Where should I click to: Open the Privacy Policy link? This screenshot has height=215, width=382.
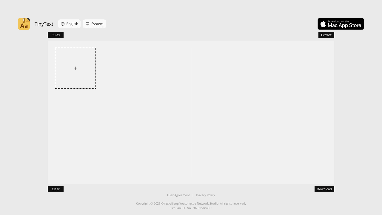tap(205, 195)
